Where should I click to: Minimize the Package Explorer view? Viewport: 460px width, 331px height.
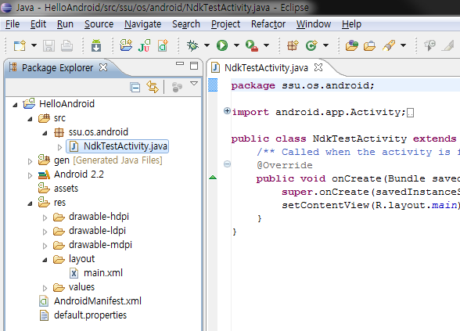click(x=180, y=63)
